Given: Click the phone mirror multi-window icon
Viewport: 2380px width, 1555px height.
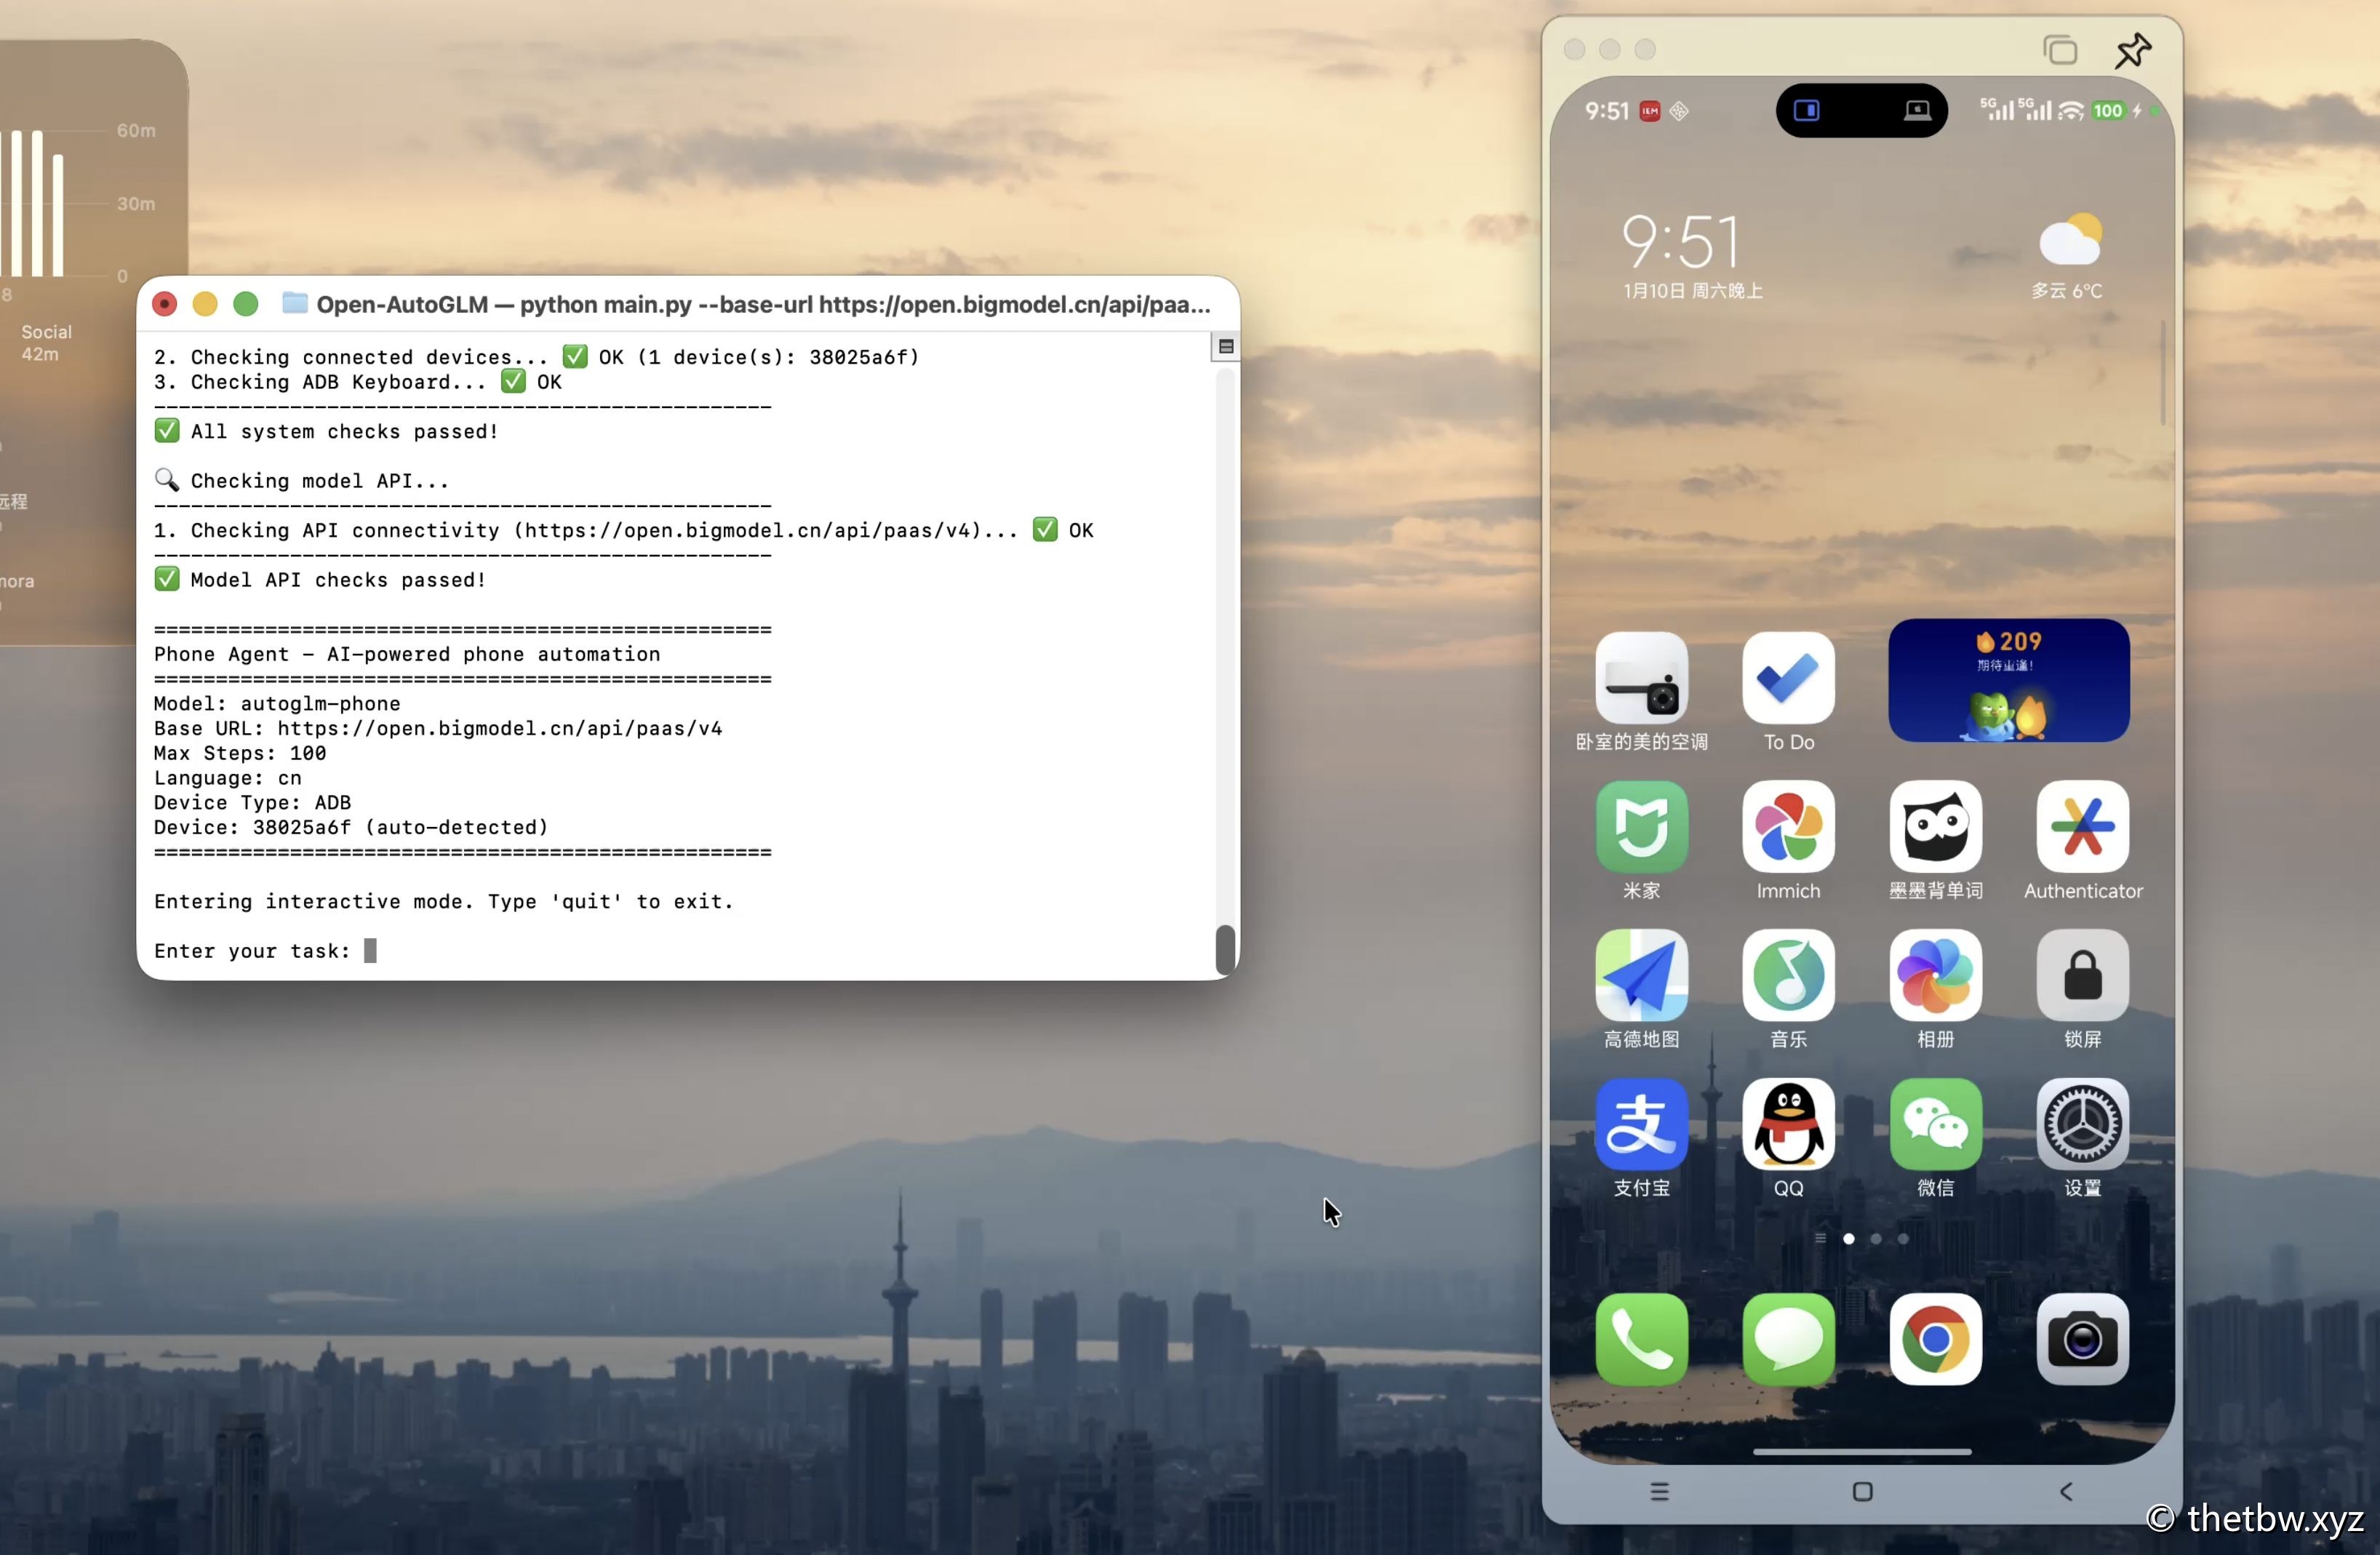Looking at the screenshot, I should (x=2060, y=50).
